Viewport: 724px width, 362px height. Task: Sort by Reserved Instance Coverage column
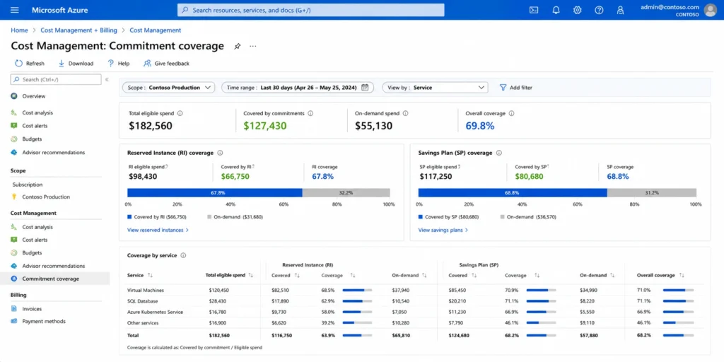coord(352,275)
